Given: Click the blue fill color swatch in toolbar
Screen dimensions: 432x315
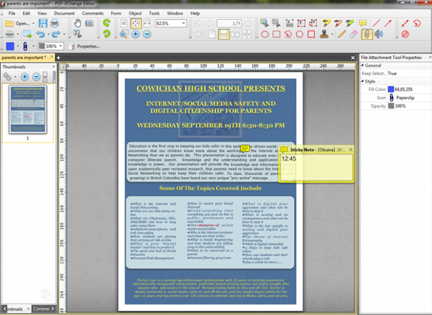Looking at the screenshot, I should click(x=11, y=46).
